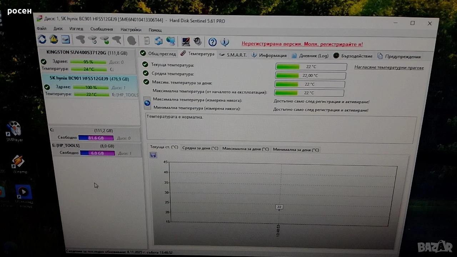Open the Настройки menu
This screenshot has height=257, width=457.
131,30
